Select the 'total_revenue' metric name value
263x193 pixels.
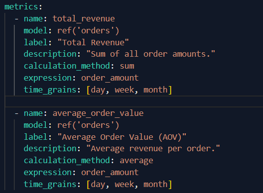(84, 18)
